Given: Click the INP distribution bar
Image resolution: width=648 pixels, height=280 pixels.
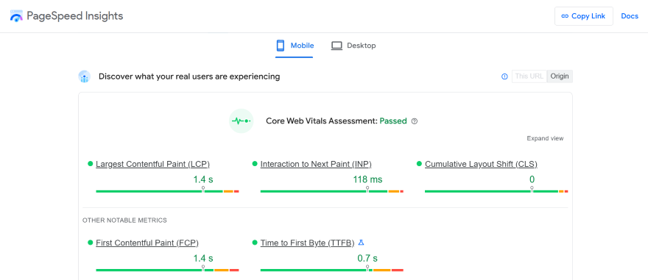Looking at the screenshot, I should 332,191.
